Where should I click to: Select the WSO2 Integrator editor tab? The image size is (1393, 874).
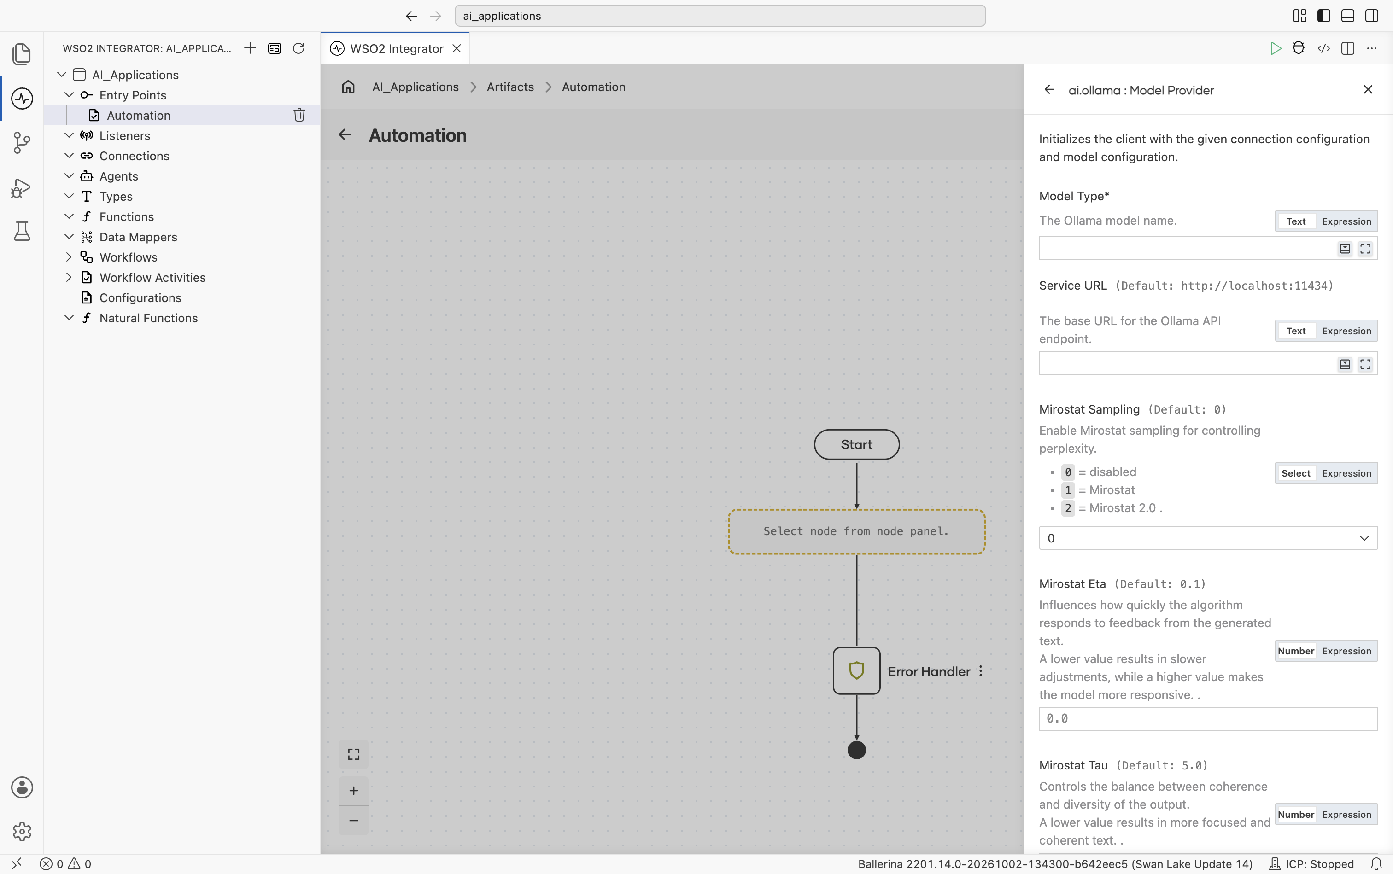click(x=396, y=48)
